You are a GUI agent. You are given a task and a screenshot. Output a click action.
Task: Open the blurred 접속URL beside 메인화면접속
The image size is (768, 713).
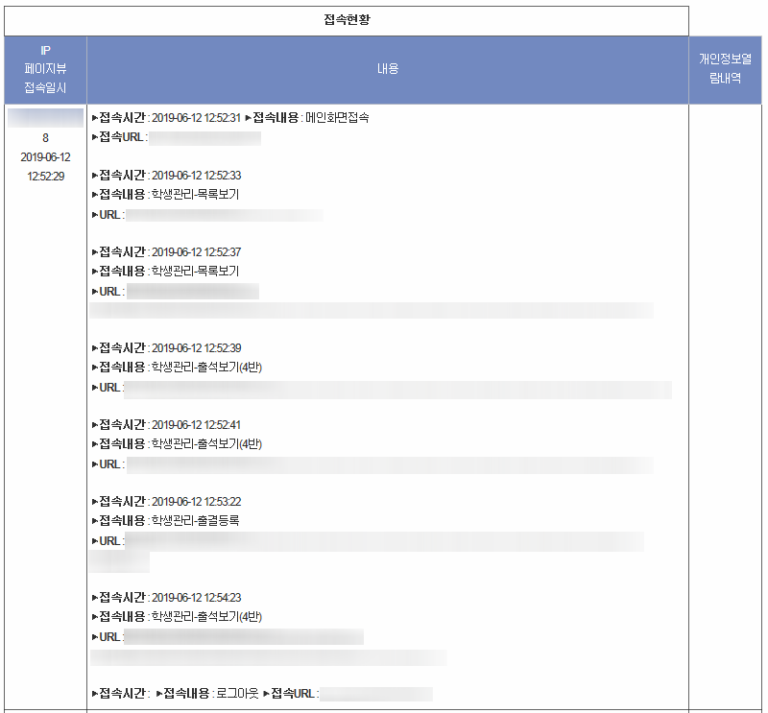point(205,138)
